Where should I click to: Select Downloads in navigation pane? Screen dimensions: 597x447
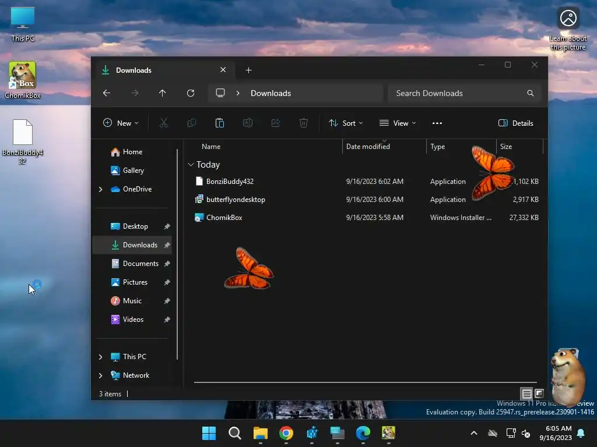[132, 245]
